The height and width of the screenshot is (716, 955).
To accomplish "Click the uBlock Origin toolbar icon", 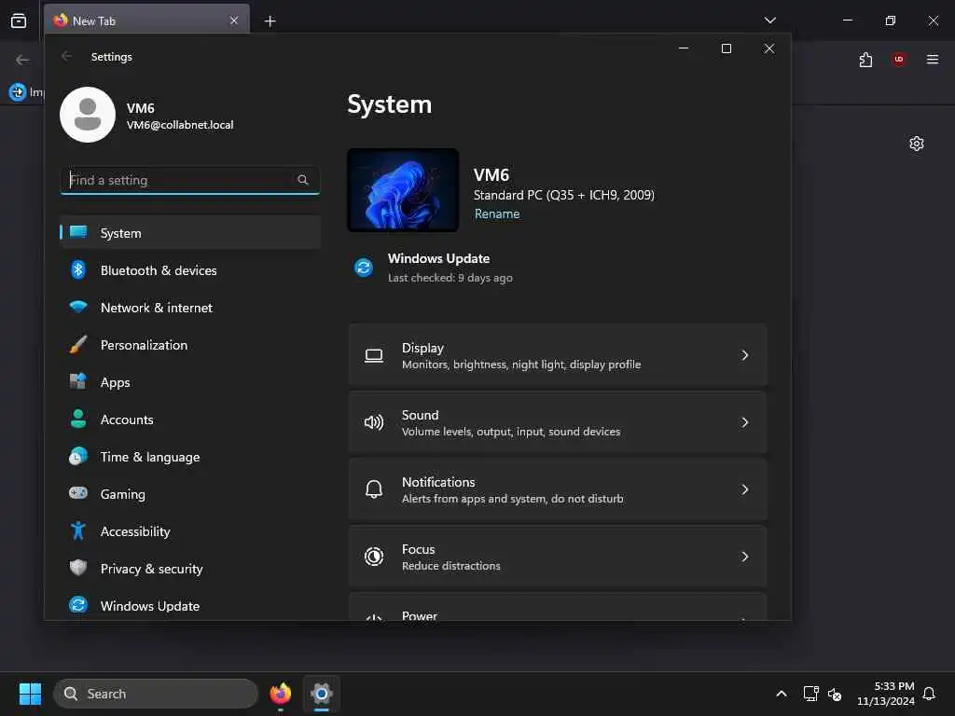I will click(x=899, y=59).
